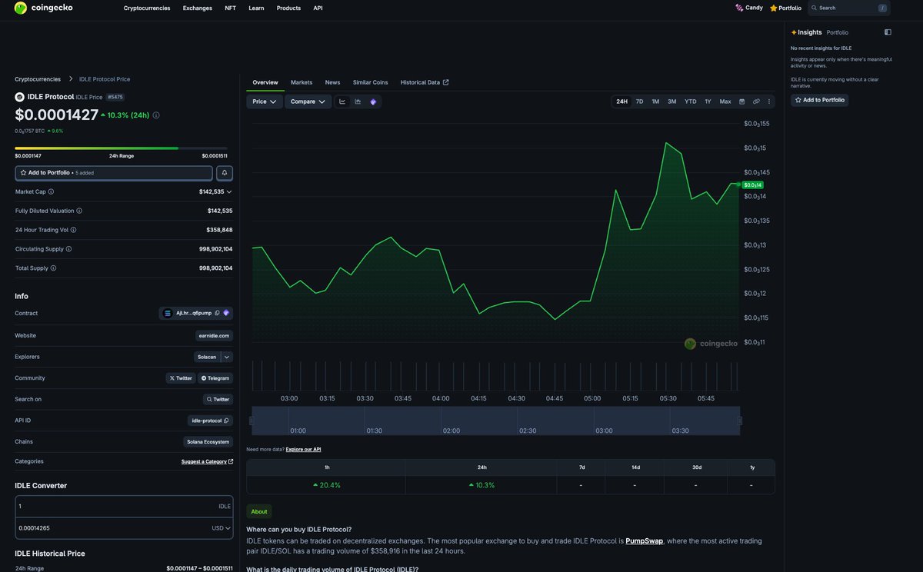Open the USD currency selector
Image resolution: width=923 pixels, height=572 pixels.
click(x=221, y=528)
